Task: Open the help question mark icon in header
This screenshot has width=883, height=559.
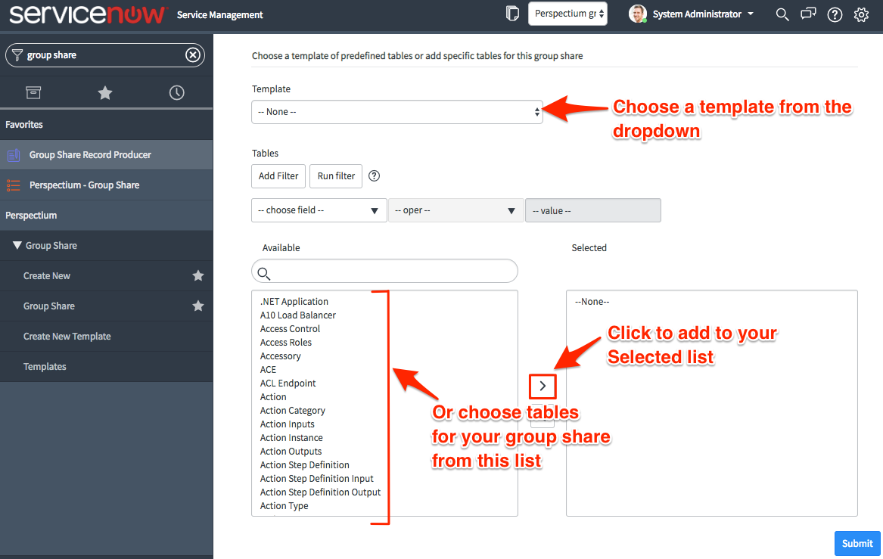Action: click(x=835, y=14)
